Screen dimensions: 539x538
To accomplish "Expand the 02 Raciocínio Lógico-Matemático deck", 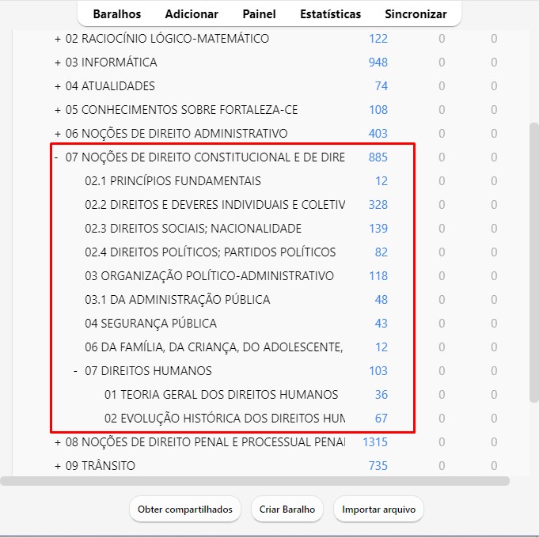I will pyautogui.click(x=57, y=39).
